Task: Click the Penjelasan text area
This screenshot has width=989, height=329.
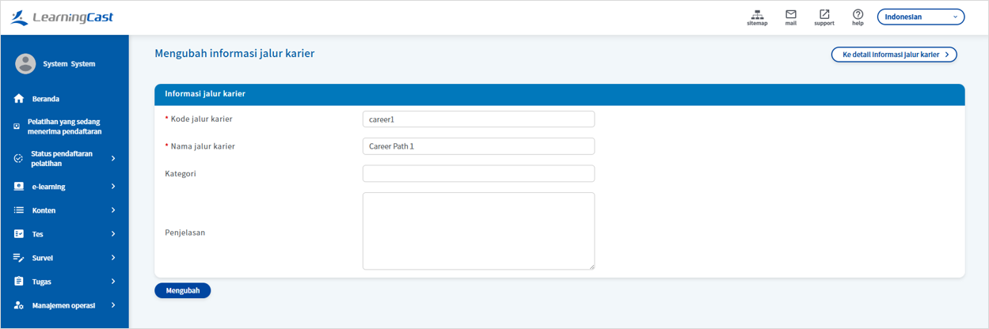Action: (478, 231)
